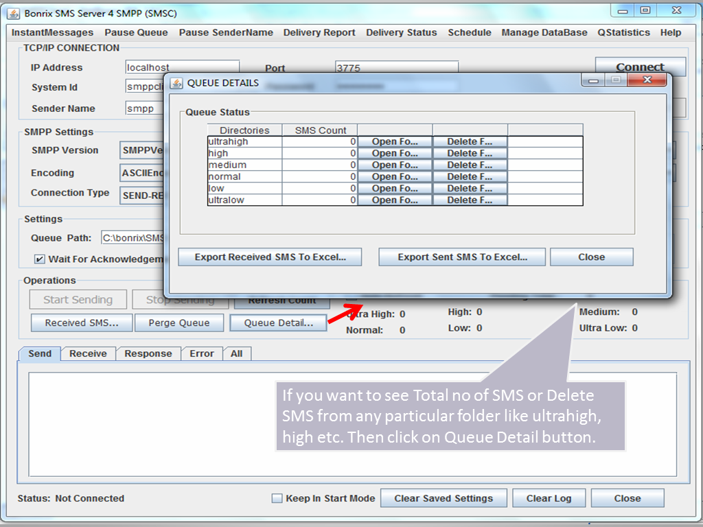Click the Port input field
Screen dimensions: 703x527
point(397,68)
